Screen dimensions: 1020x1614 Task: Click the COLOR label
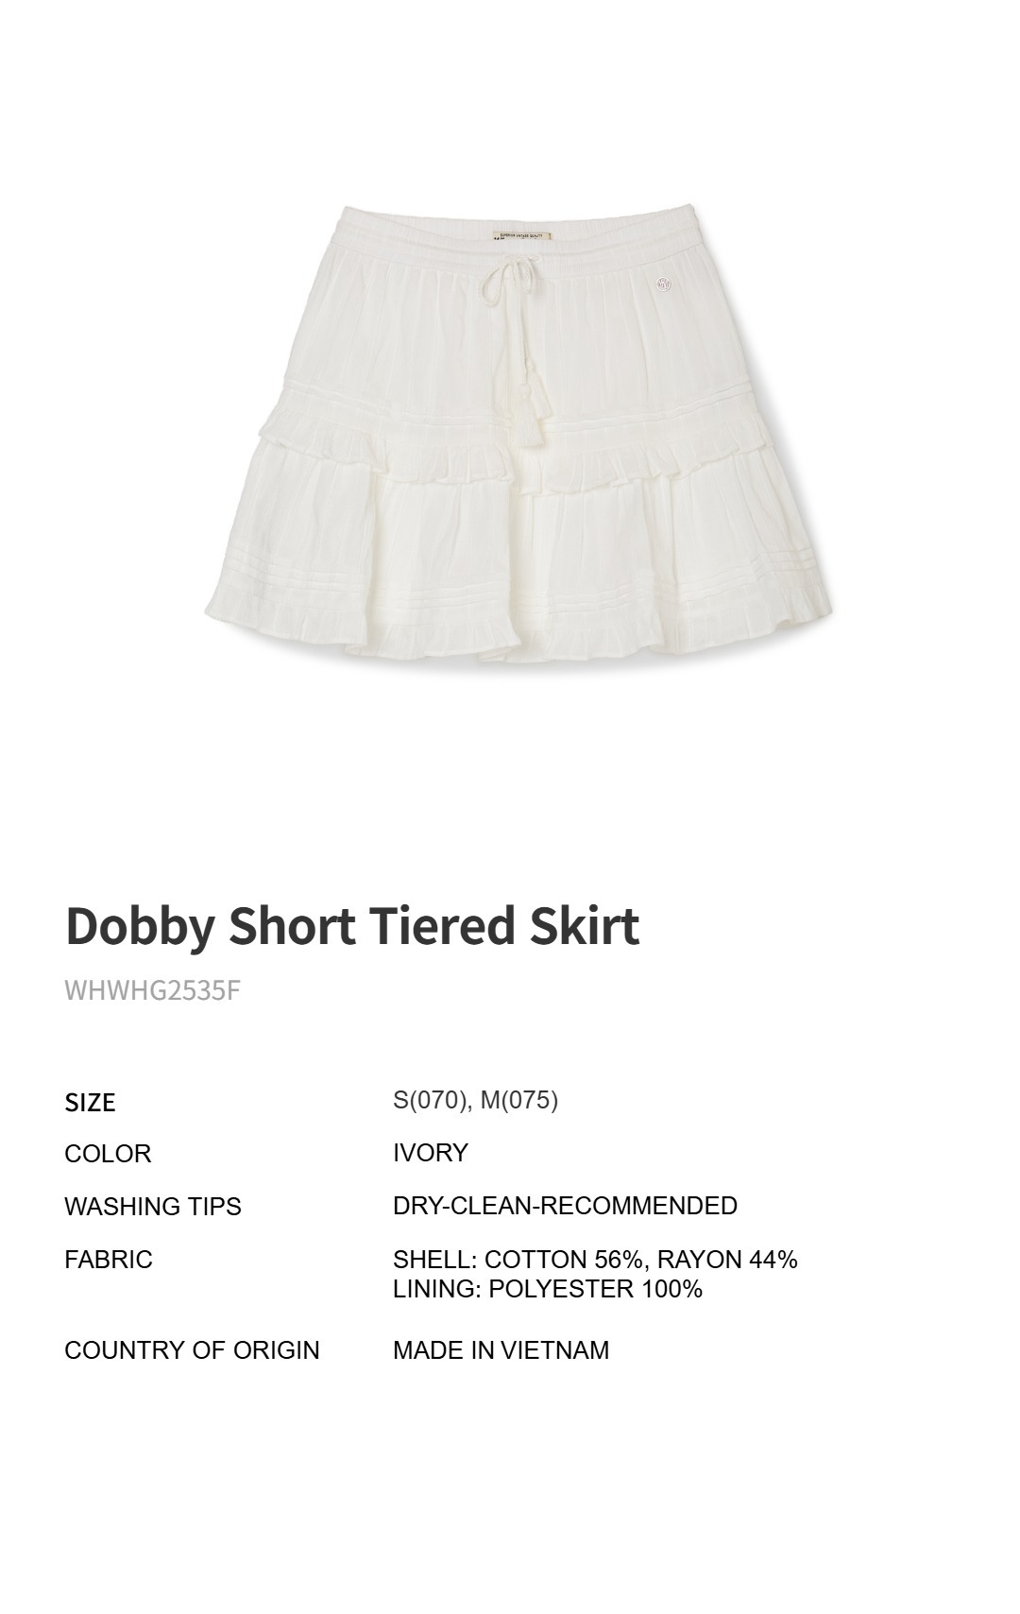(x=108, y=1154)
